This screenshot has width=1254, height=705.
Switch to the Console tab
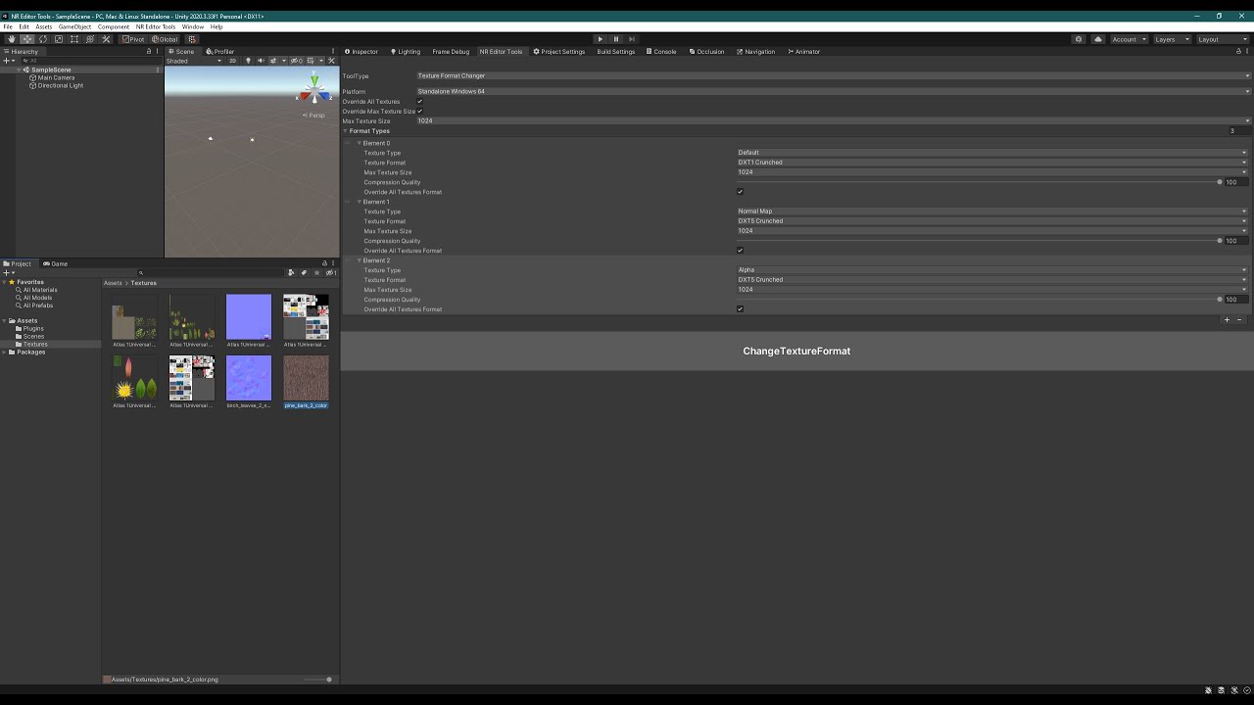660,52
